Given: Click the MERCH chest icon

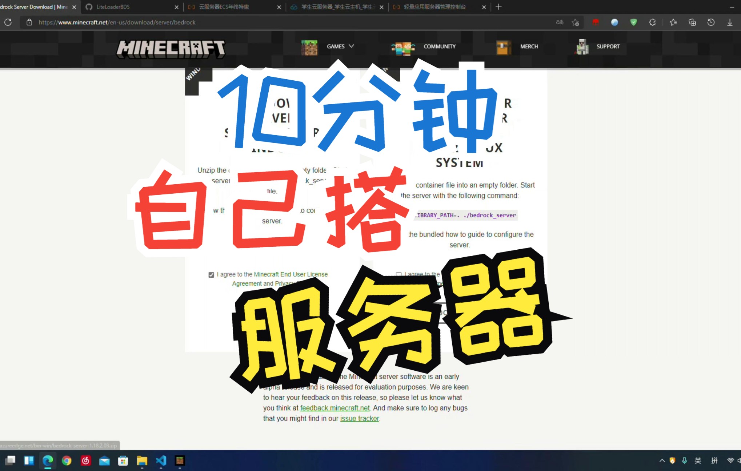Looking at the screenshot, I should tap(504, 48).
